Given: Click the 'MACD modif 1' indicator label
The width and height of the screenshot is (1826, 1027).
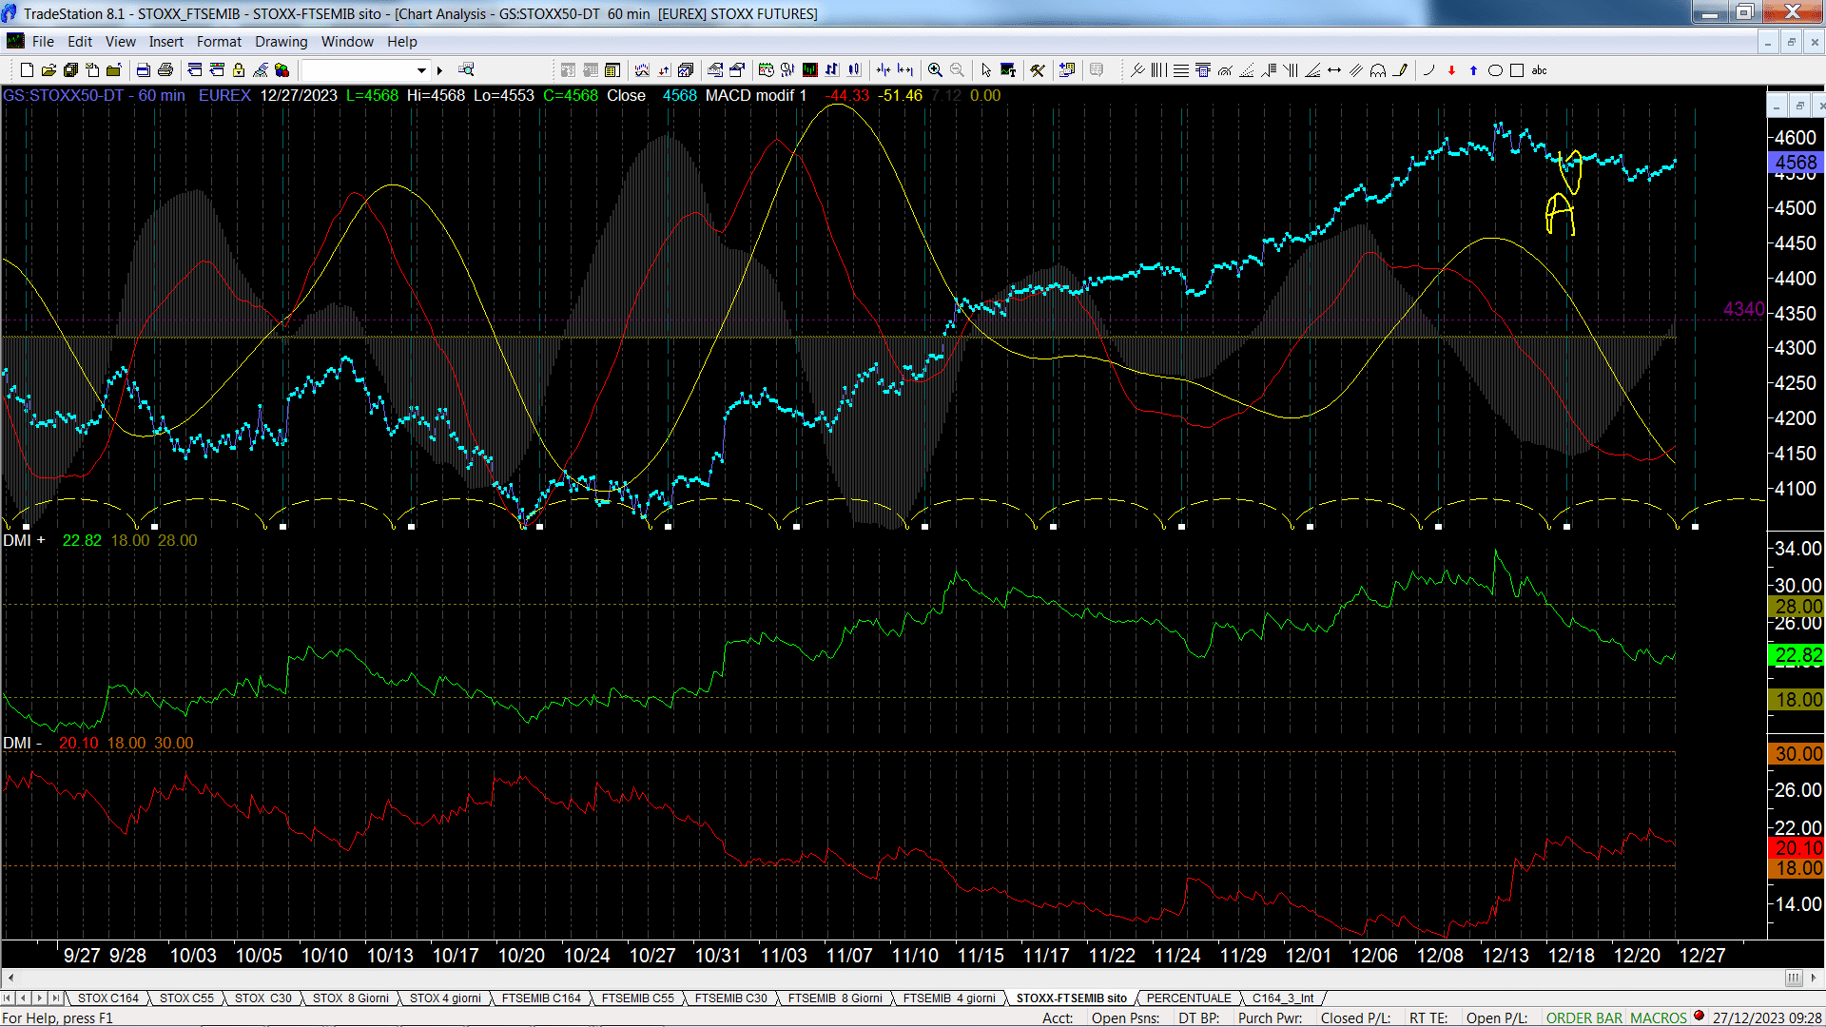Looking at the screenshot, I should [x=755, y=96].
